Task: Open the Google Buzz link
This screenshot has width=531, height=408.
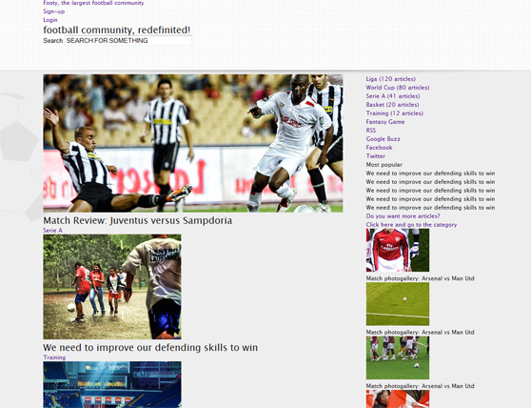Action: pyautogui.click(x=383, y=139)
